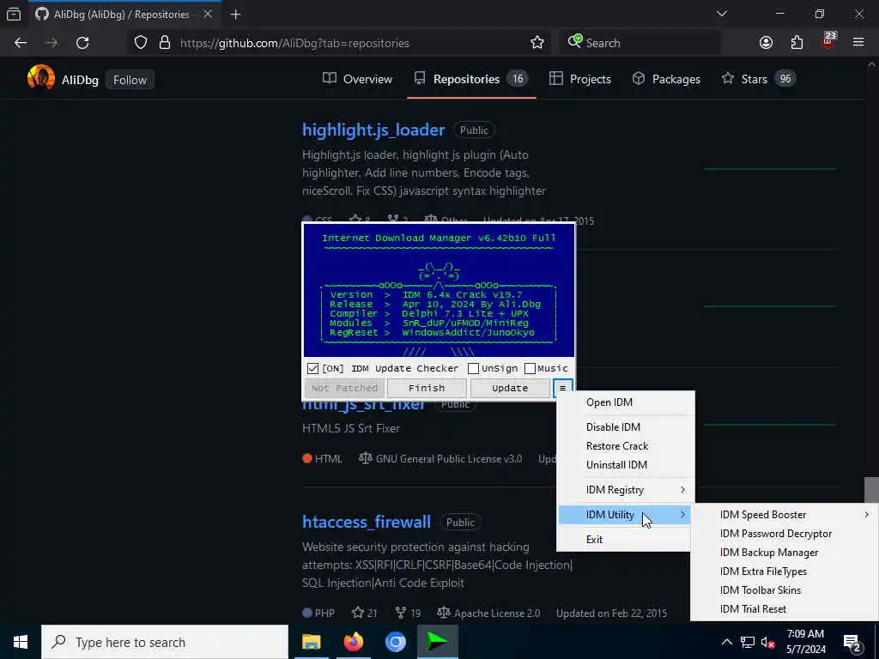
Task: Click the Firefox View icon
Action: pos(14,15)
